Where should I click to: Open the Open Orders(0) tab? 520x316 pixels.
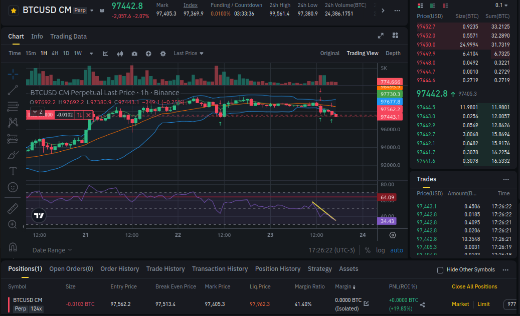[71, 269]
